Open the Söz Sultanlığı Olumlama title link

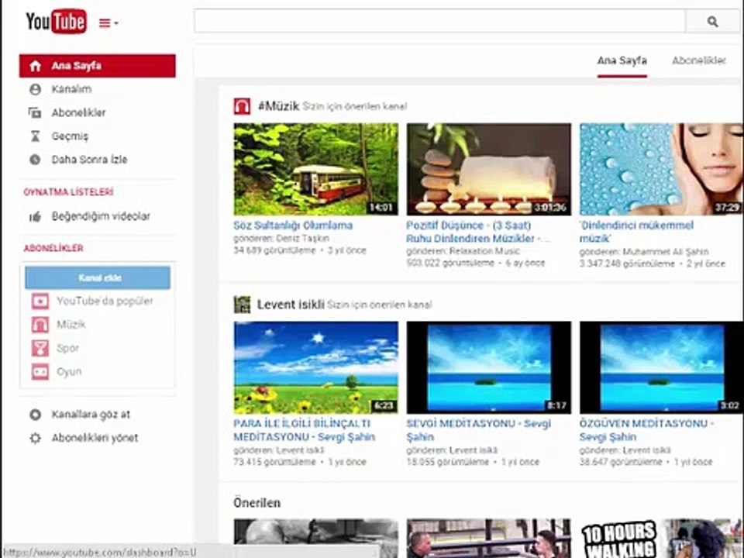click(x=293, y=226)
